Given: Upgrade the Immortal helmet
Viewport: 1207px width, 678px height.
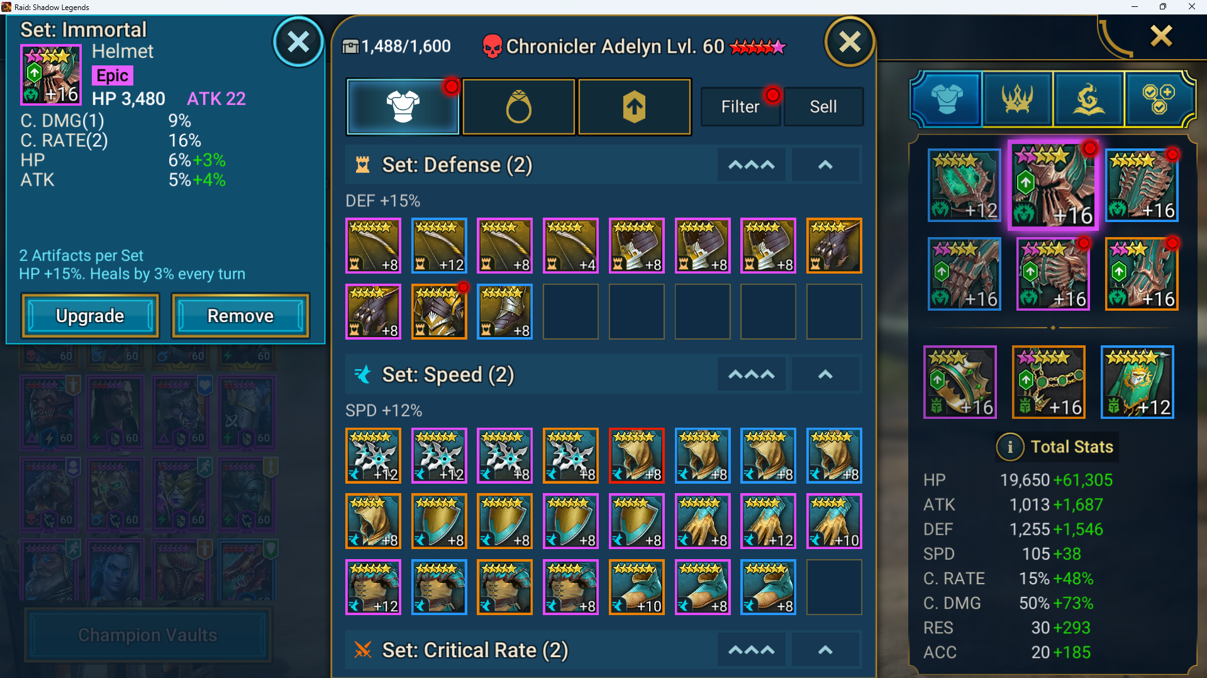Looking at the screenshot, I should (x=90, y=316).
